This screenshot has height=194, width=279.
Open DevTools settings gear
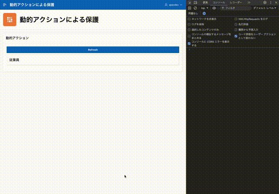pos(265,3)
